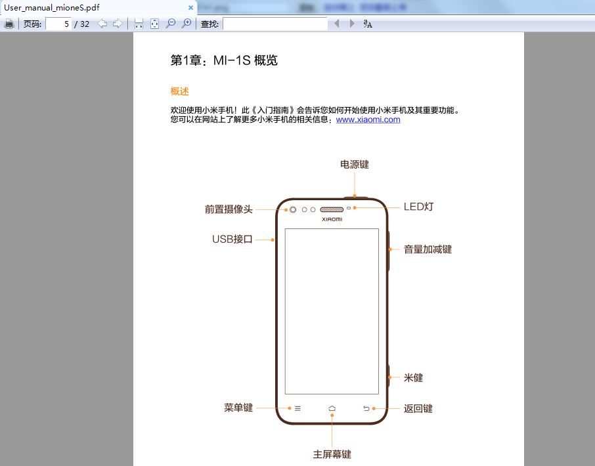Screen dimensions: 595x466
Task: Go to the next page with the right arrow
Action: point(118,24)
